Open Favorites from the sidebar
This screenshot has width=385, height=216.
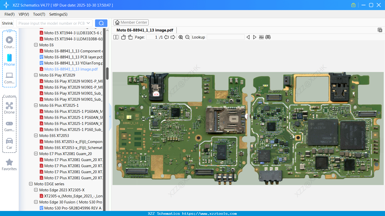coord(9,165)
